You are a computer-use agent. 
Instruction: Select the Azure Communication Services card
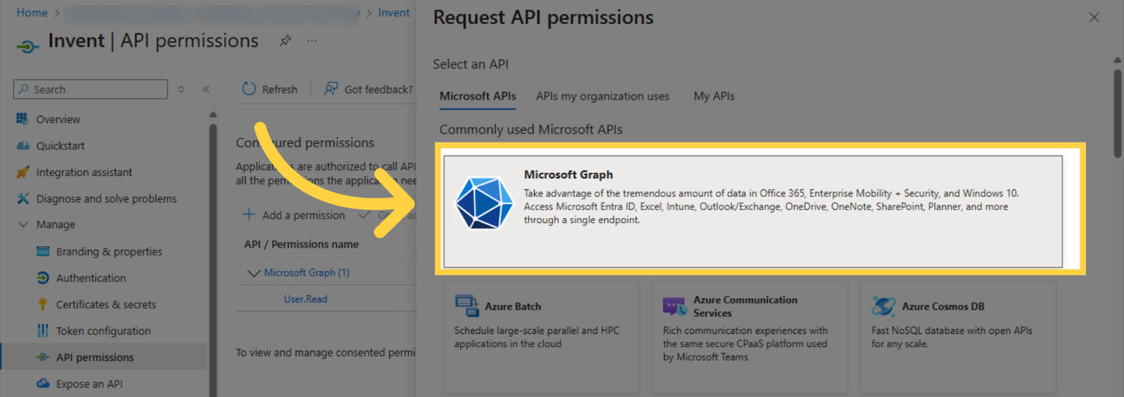click(x=750, y=339)
